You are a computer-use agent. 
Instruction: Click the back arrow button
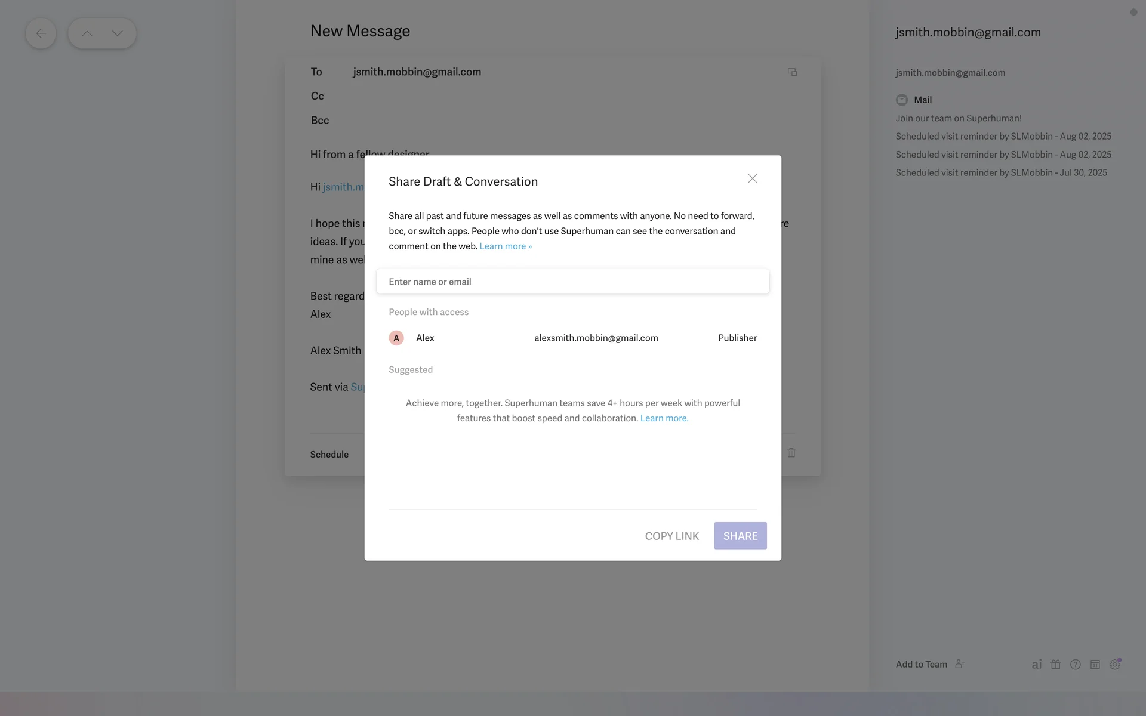pyautogui.click(x=41, y=33)
